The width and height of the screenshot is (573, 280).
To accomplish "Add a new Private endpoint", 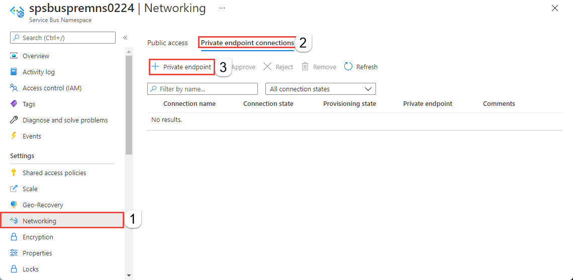I will click(181, 67).
